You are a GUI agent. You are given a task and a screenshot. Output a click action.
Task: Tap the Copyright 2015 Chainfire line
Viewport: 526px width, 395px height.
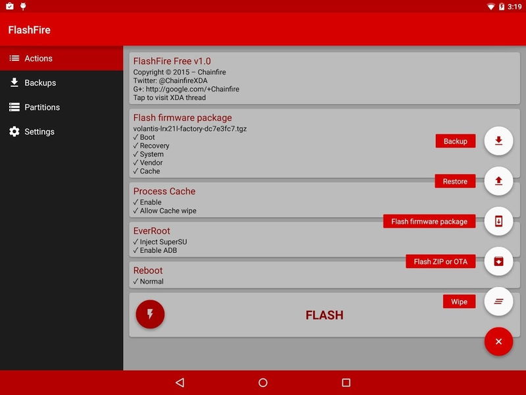(179, 72)
